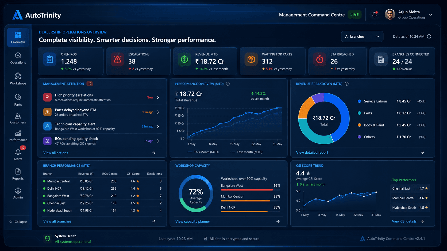Screen dimensions: 447x251
Task: Click Revenue Breakdown info icon
Action: 347,84
